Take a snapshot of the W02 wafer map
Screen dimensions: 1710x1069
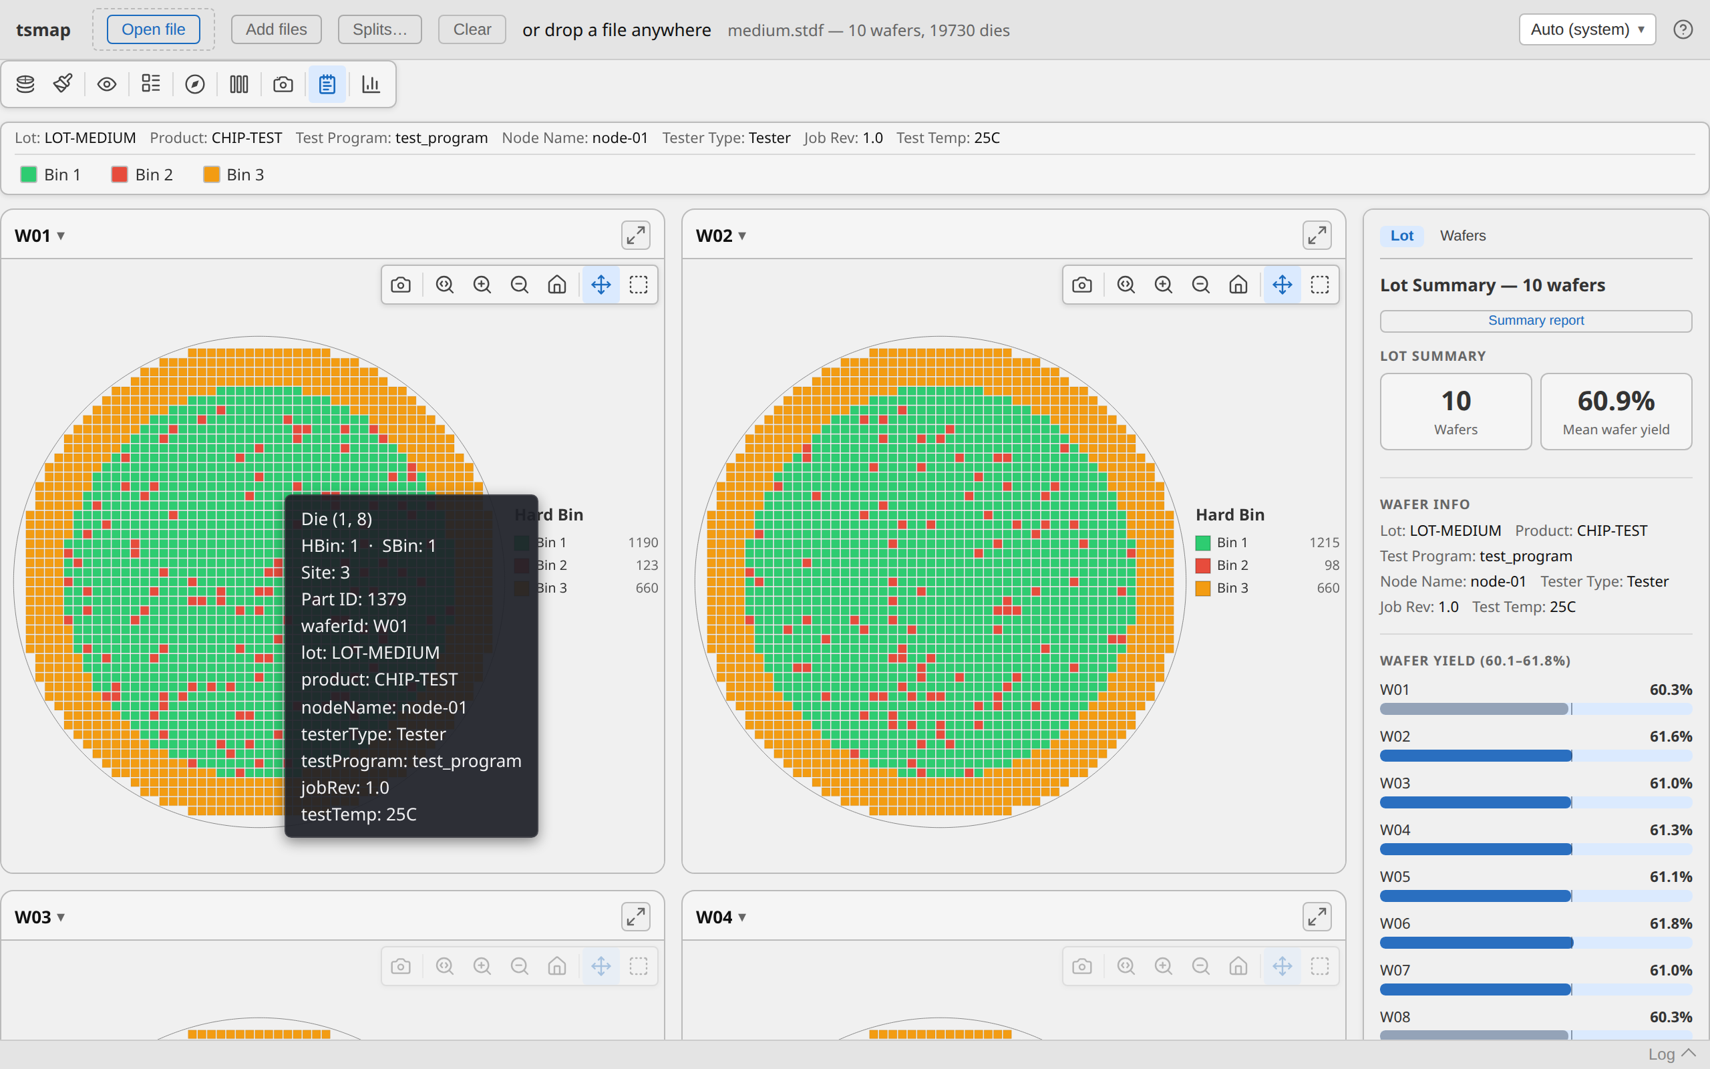(x=1082, y=285)
